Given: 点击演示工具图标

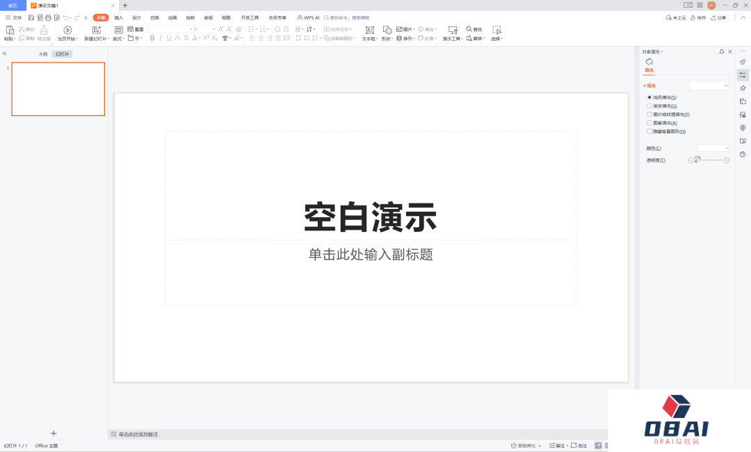Looking at the screenshot, I should click(x=452, y=31).
